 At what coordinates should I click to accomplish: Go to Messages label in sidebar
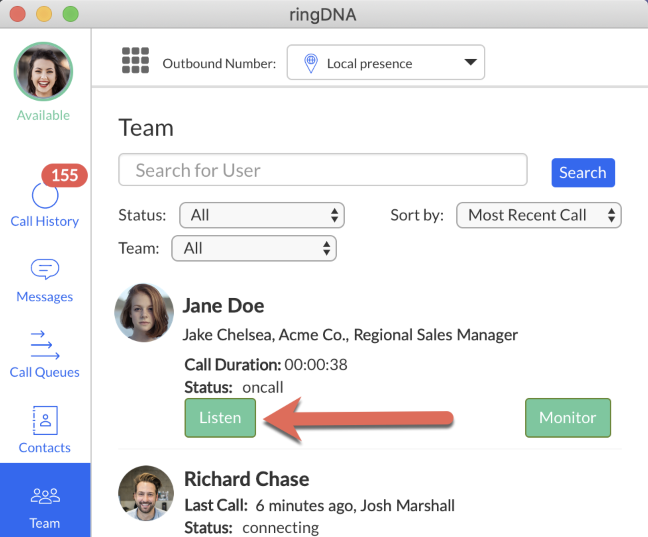pos(45,297)
